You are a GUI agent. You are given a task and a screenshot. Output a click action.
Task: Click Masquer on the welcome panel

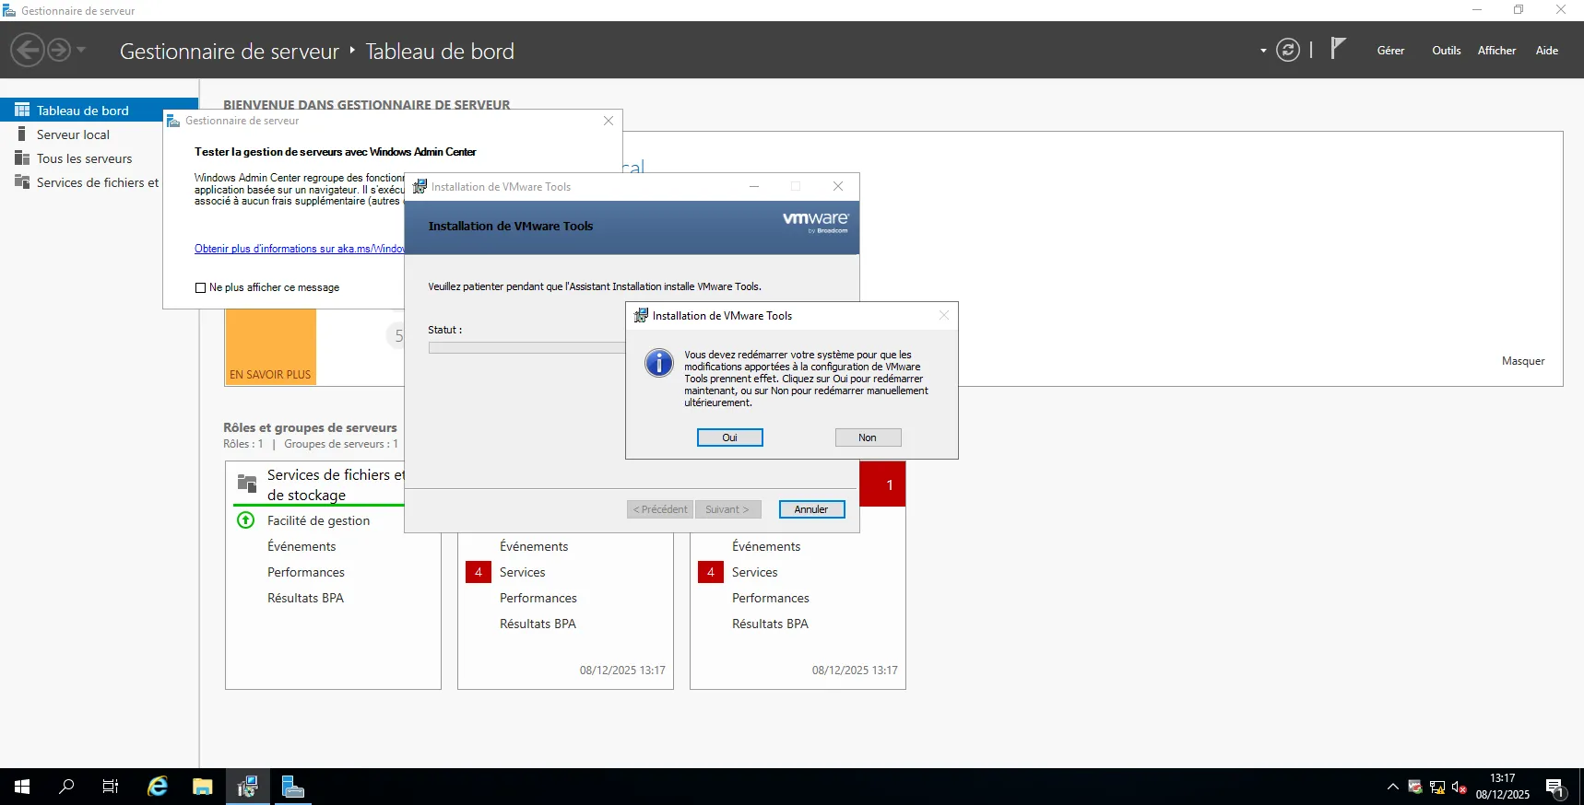tap(1523, 361)
